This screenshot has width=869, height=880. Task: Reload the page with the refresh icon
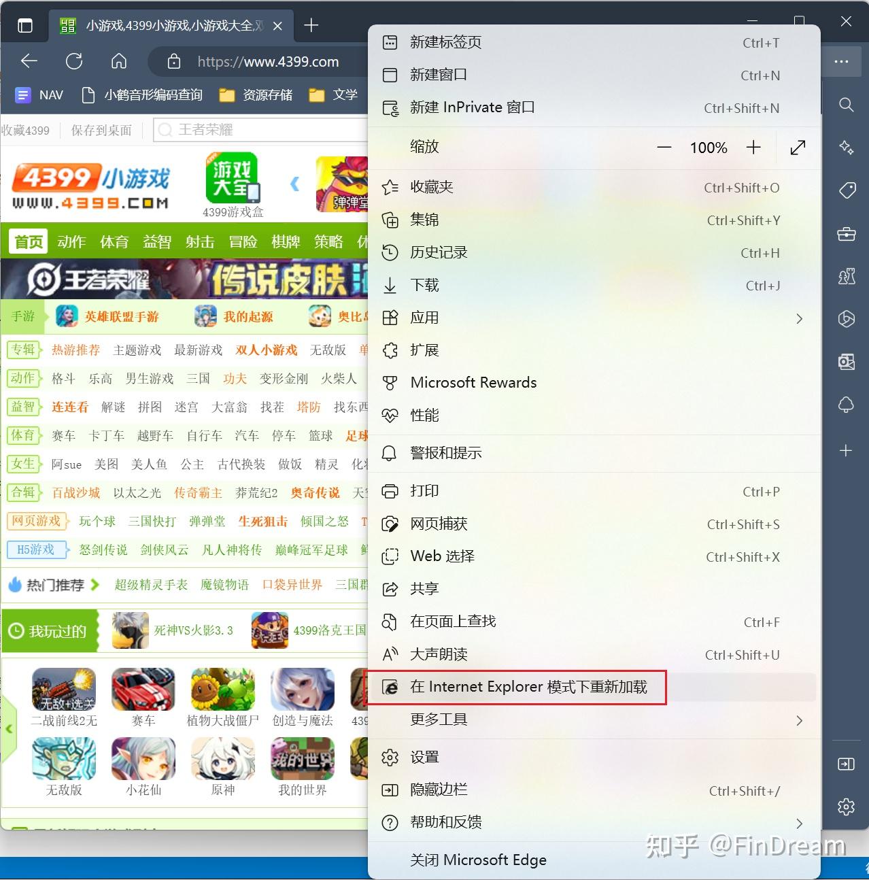(x=74, y=61)
